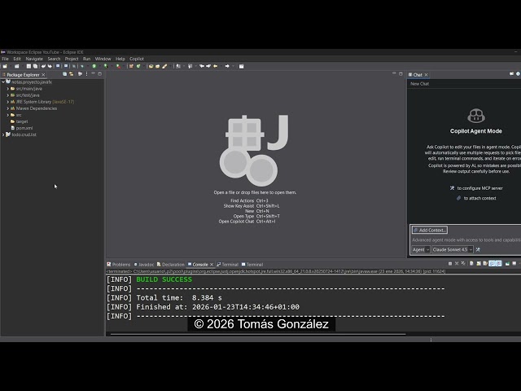Image resolution: width=521 pixels, height=391 pixels.
Task: Open the Claude Sonnet 4.5 model dropdown
Action: point(453,249)
